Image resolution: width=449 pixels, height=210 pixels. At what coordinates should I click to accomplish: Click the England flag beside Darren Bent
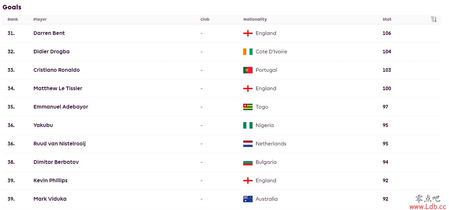(x=248, y=33)
